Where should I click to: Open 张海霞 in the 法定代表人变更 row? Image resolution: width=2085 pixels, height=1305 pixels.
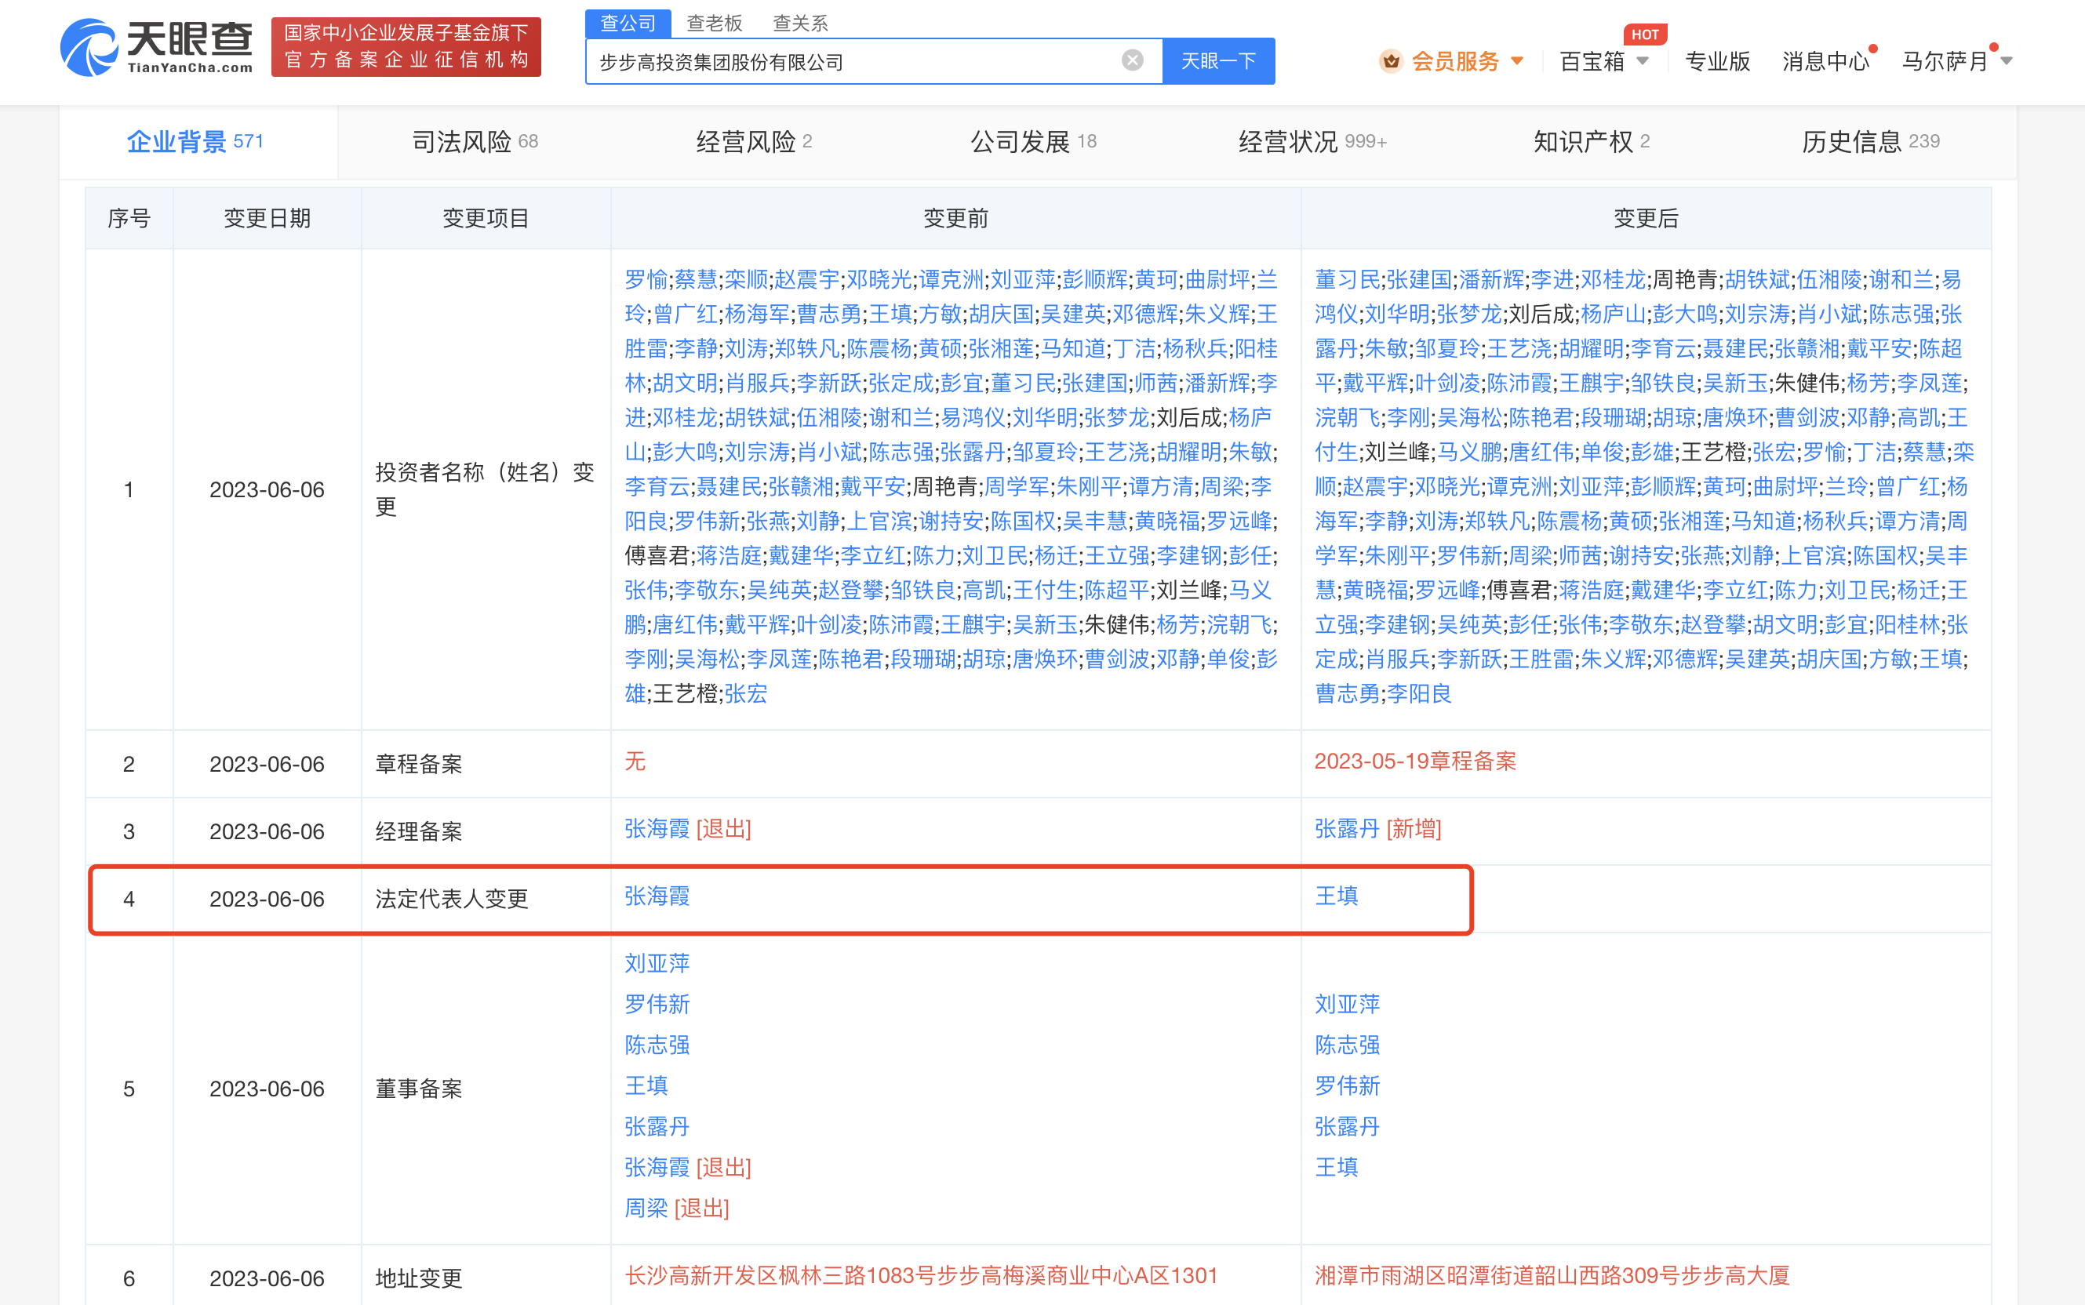pyautogui.click(x=657, y=896)
